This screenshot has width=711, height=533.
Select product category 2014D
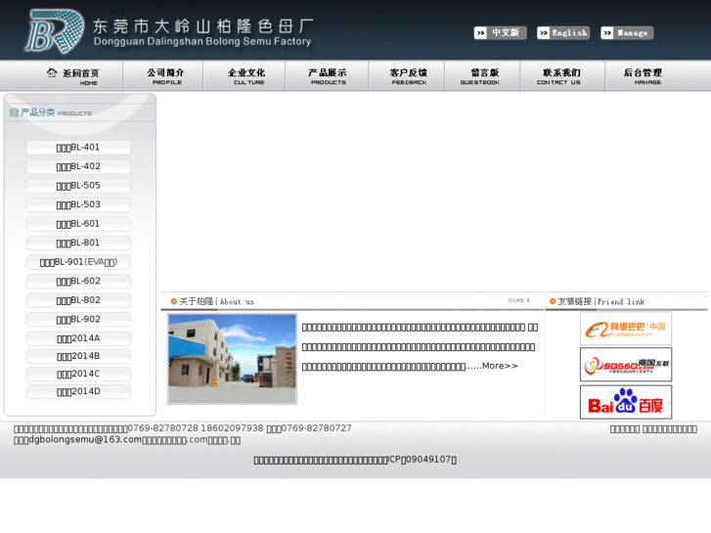[x=78, y=391]
